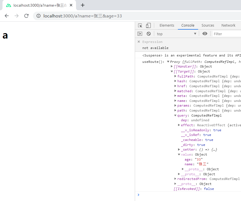The height and width of the screenshot is (201, 241).
Task: Expand the [[Handler]] object
Action: point(172,66)
